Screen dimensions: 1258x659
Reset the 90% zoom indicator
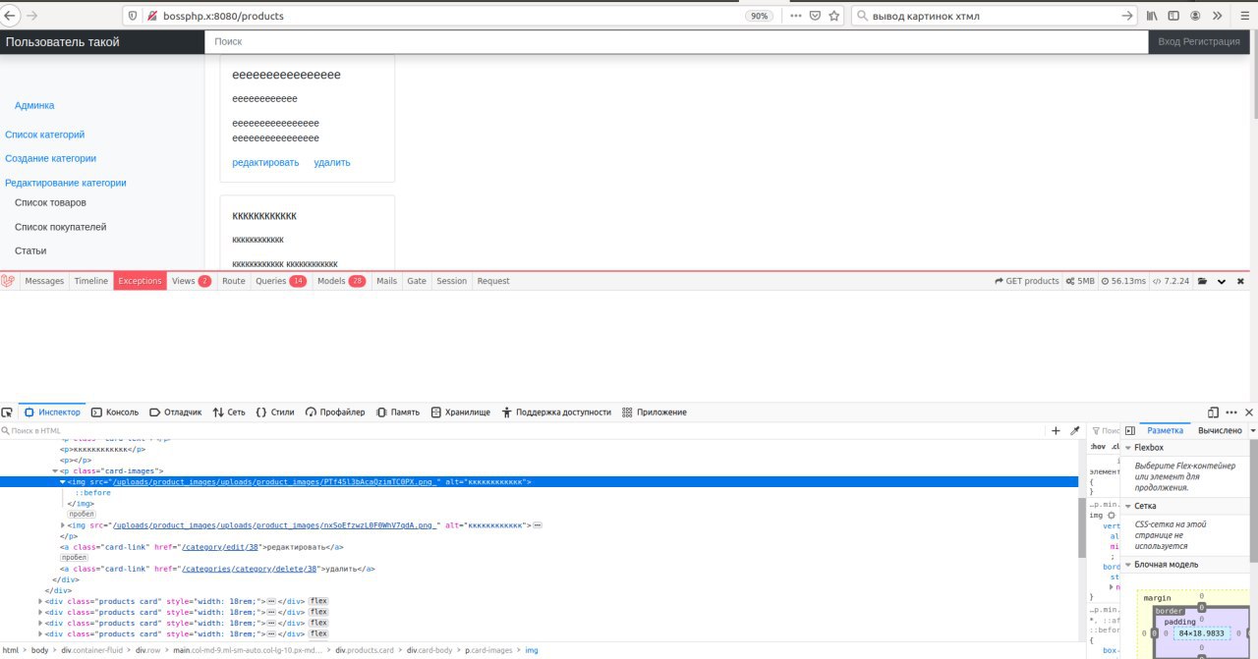[759, 16]
